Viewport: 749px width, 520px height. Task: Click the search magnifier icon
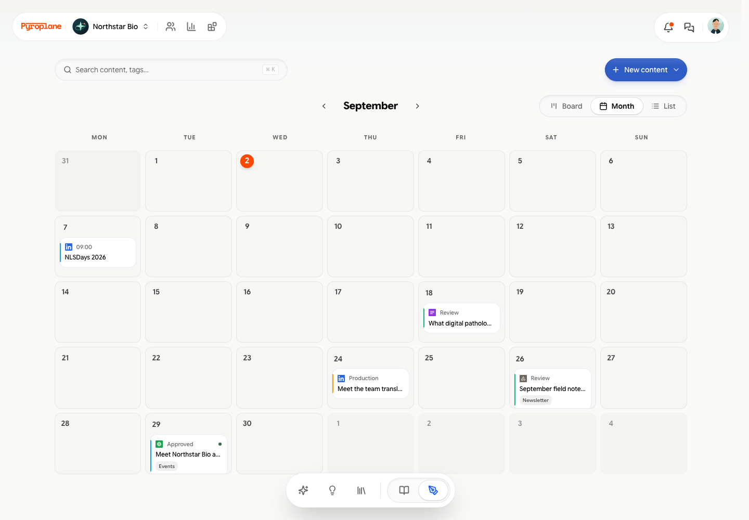pos(68,70)
